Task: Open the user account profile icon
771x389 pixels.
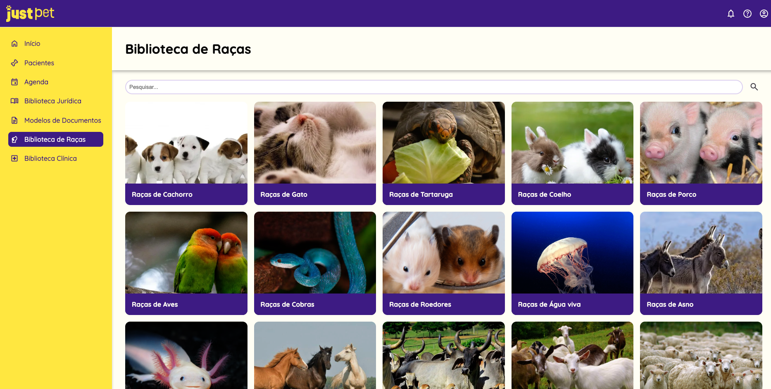Action: (x=764, y=14)
